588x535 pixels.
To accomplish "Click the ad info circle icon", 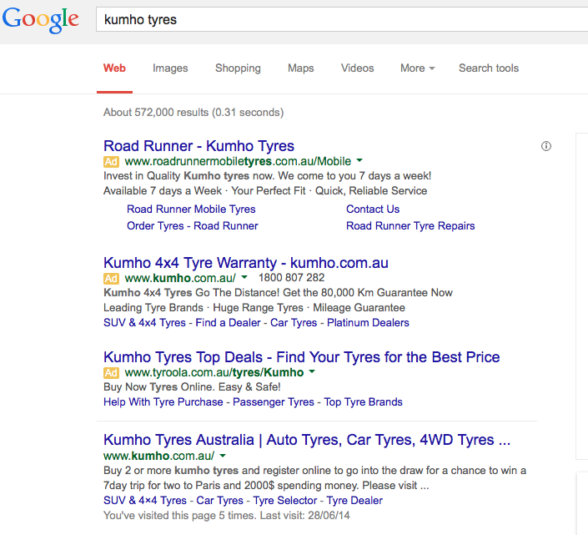I will 546,146.
